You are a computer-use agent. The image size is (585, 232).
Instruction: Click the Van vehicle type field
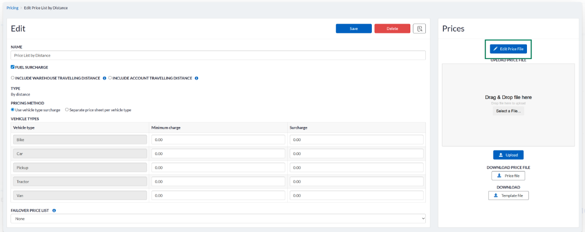pos(80,195)
